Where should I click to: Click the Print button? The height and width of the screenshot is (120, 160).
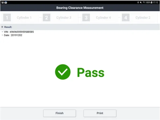[x=100, y=113]
